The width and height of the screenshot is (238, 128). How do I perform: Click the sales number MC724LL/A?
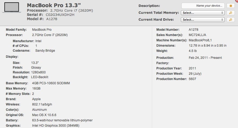(198, 35)
